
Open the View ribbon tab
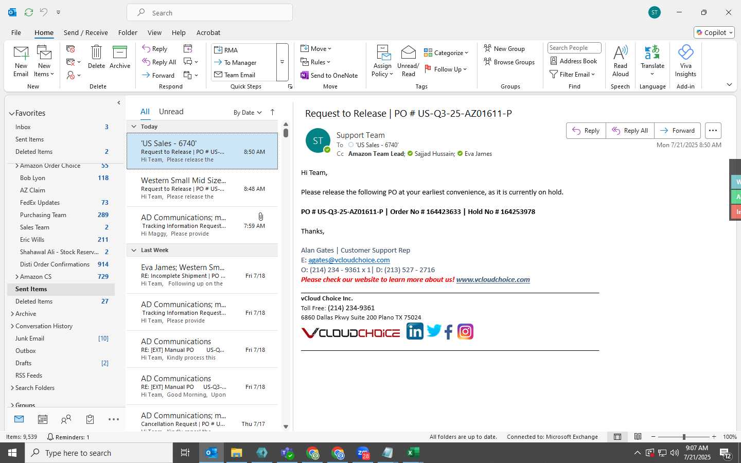(154, 32)
